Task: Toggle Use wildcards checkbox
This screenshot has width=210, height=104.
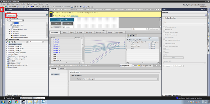Action: coord(164,38)
